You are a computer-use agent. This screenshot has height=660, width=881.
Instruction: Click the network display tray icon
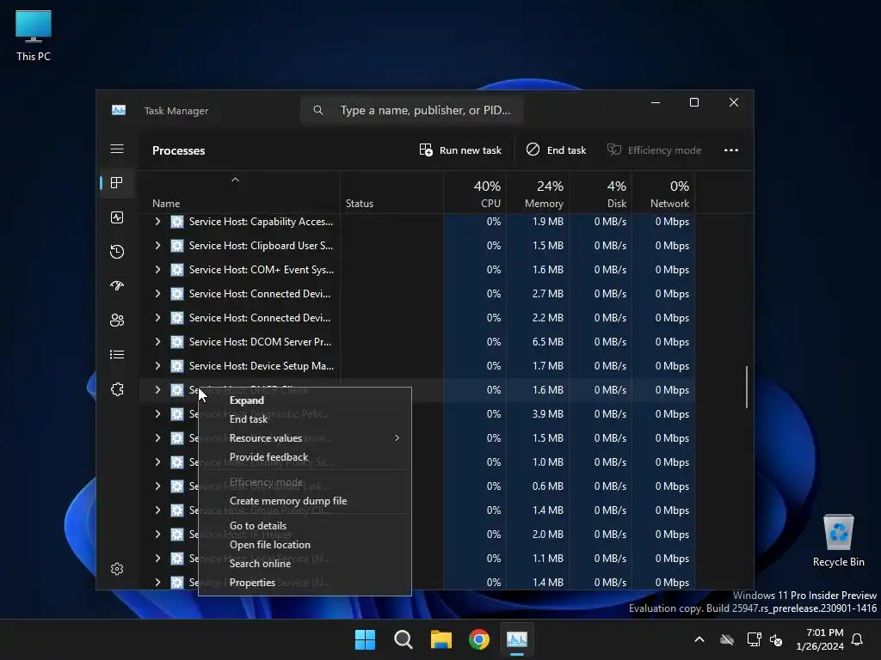[x=754, y=639]
